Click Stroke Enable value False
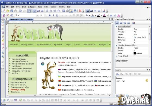 tap(136, 48)
